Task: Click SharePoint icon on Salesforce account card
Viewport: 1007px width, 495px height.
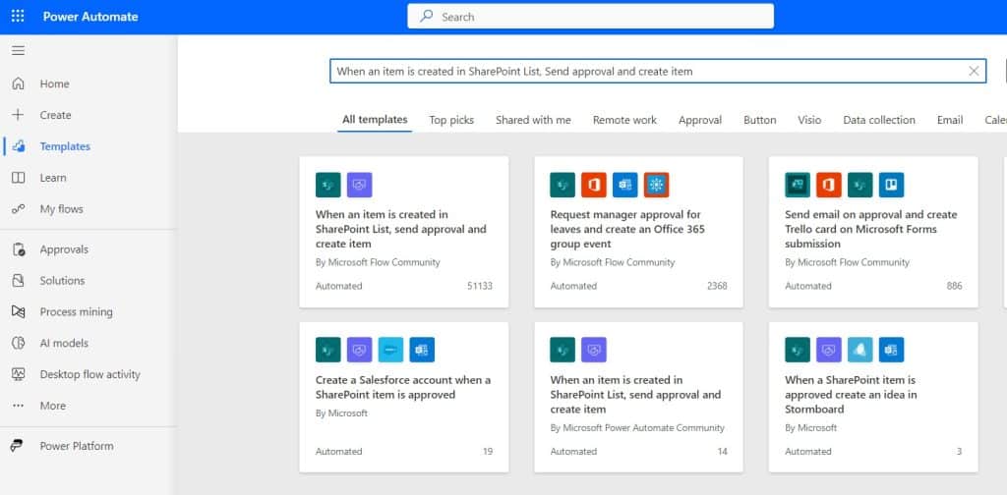Action: (x=328, y=350)
